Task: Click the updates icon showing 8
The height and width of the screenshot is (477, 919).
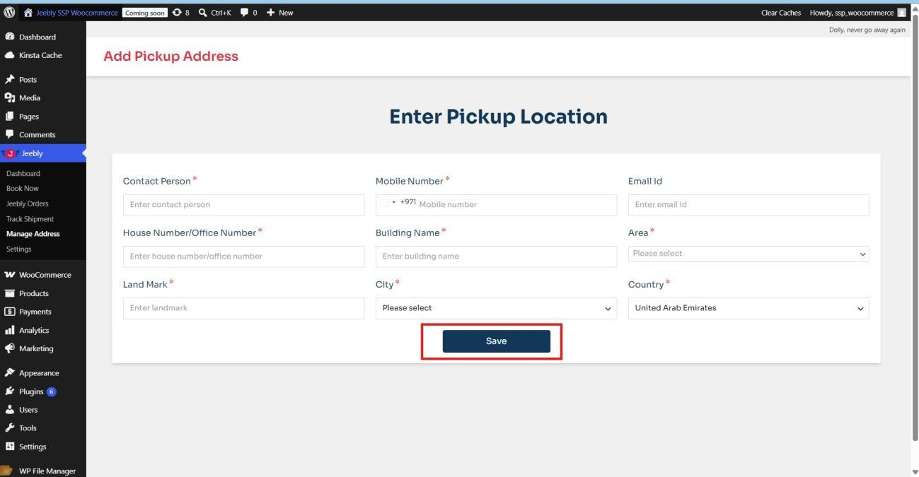Action: (177, 13)
